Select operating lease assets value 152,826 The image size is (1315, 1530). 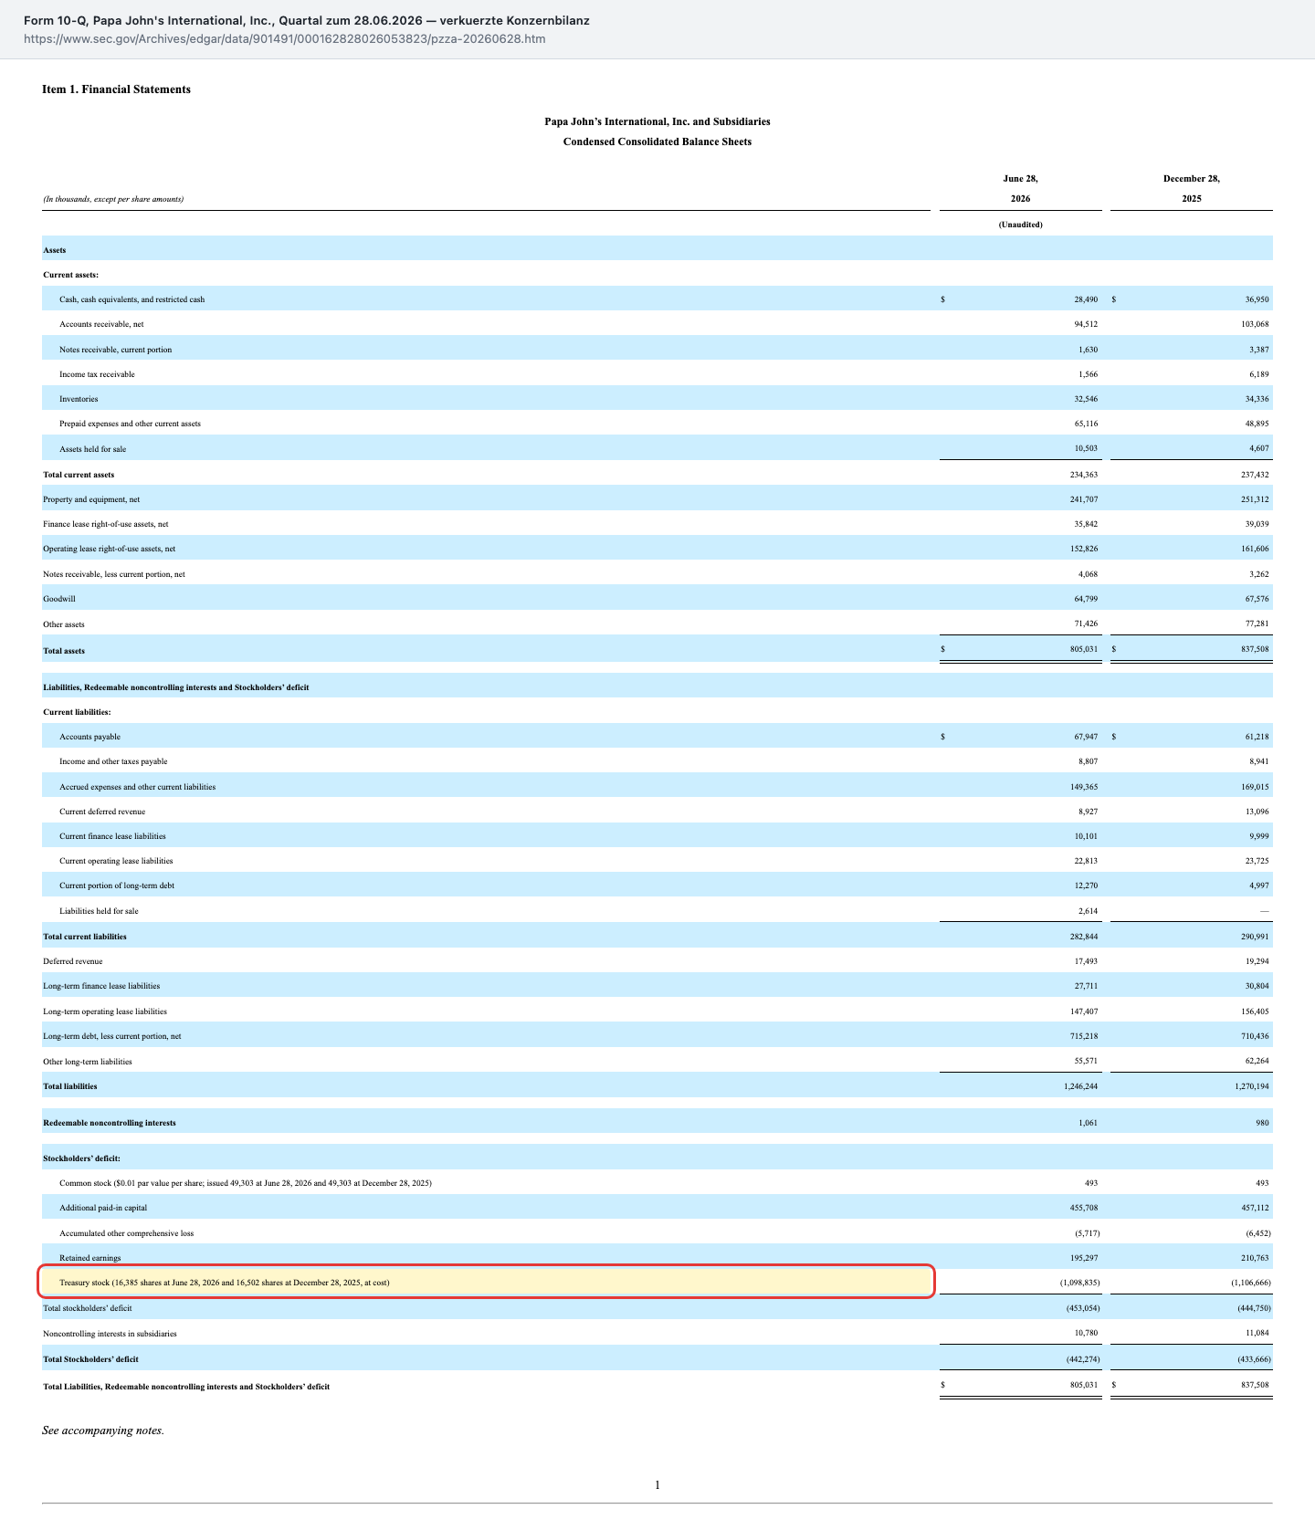[x=1084, y=549]
